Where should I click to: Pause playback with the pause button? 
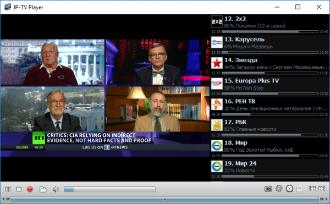point(8,189)
